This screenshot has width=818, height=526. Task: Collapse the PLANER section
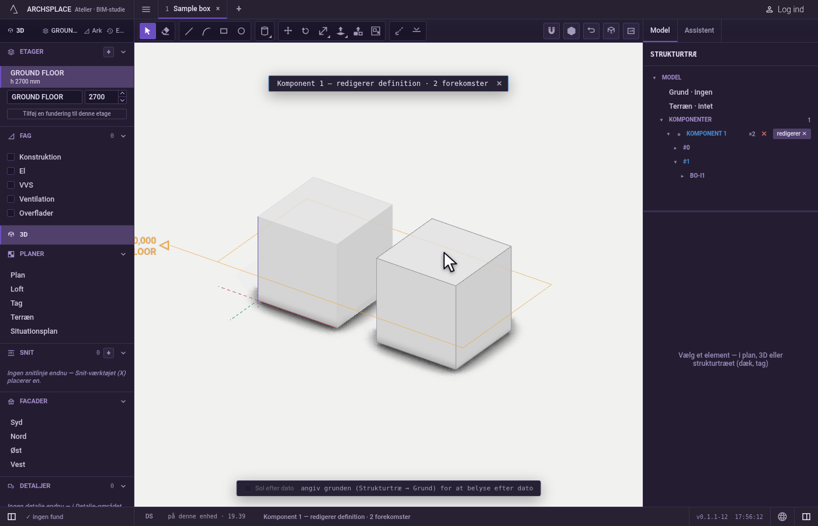click(123, 254)
